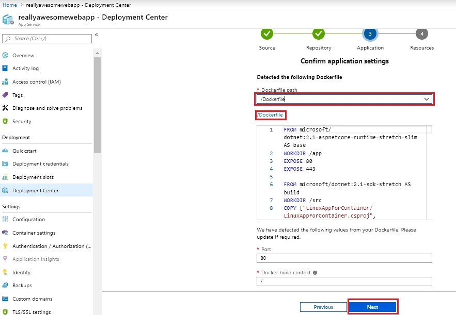Click the Docker build context info icon
This screenshot has height=315, width=456.
click(315, 273)
